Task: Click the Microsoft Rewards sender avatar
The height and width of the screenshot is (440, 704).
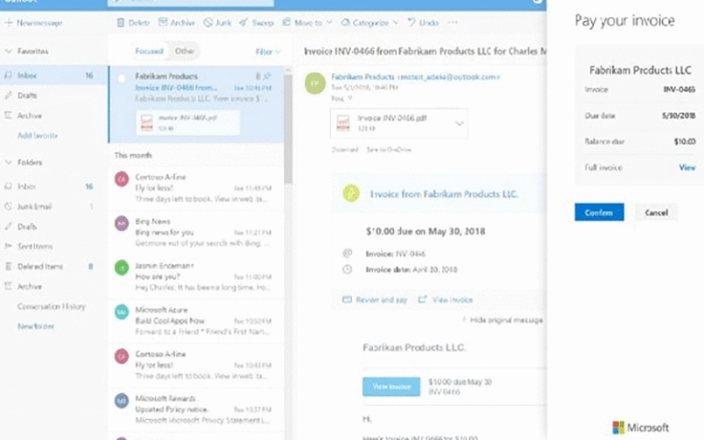Action: click(122, 401)
